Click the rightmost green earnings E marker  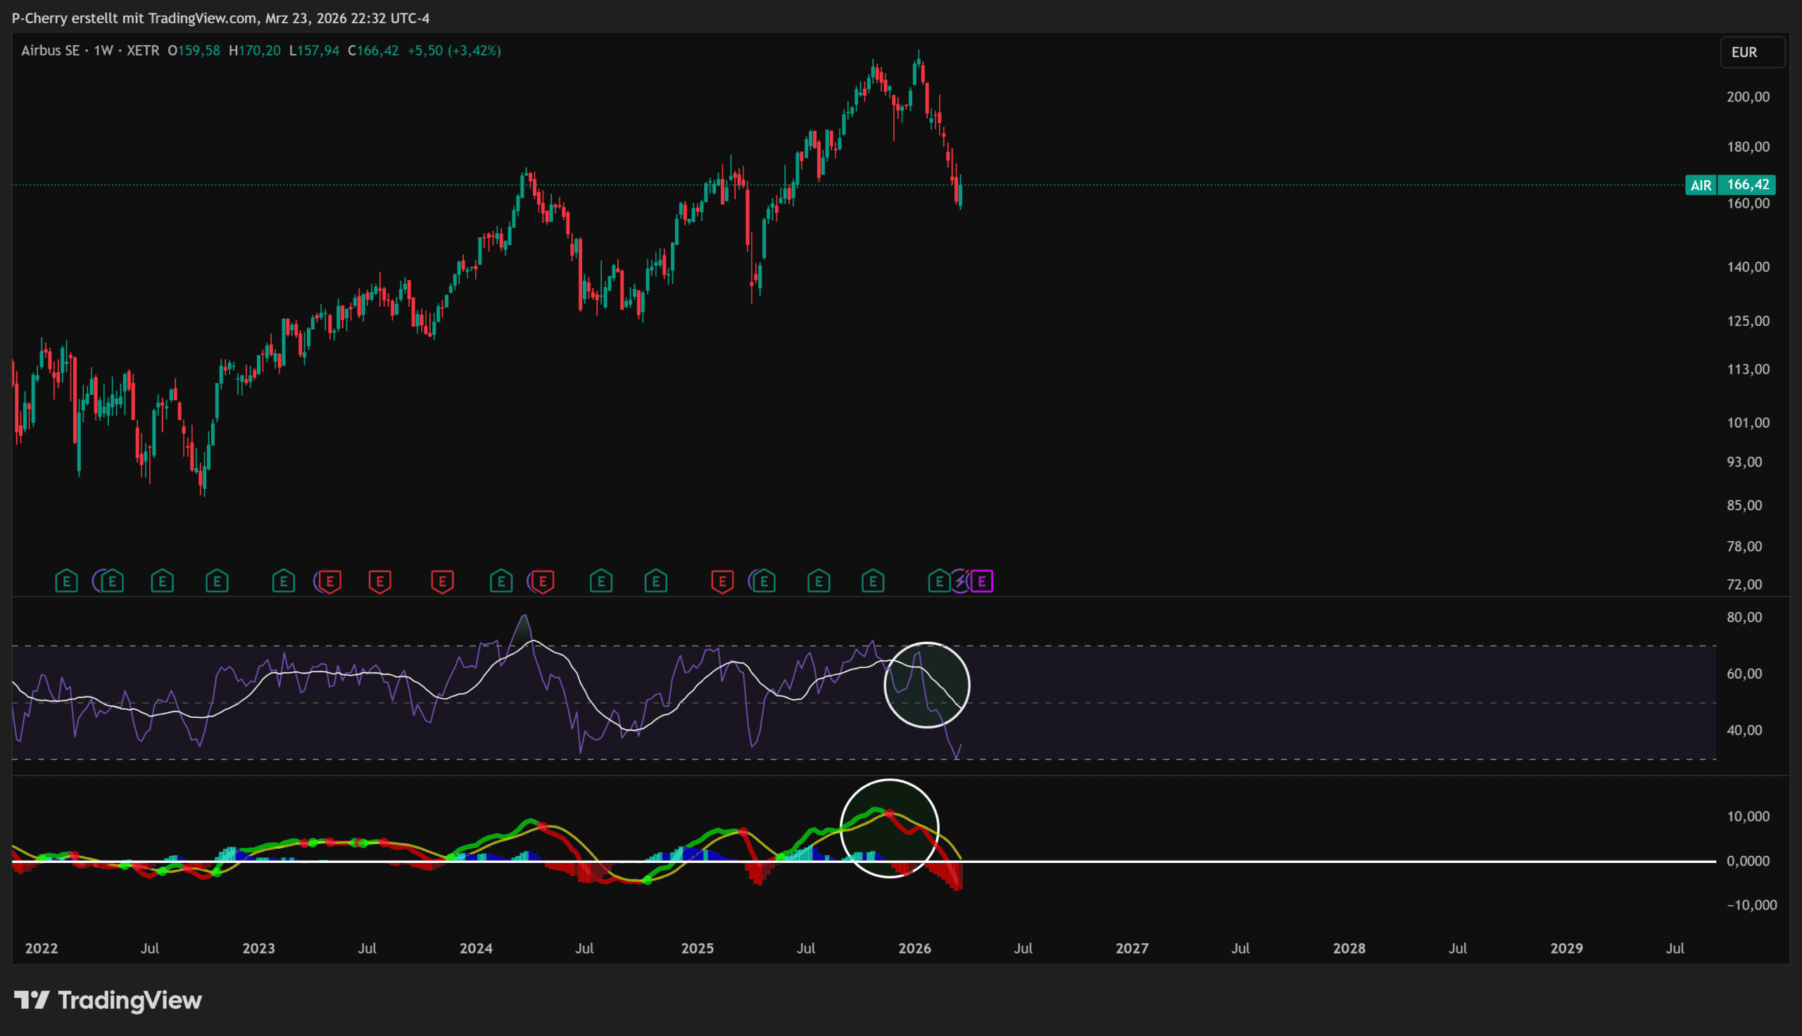(938, 581)
